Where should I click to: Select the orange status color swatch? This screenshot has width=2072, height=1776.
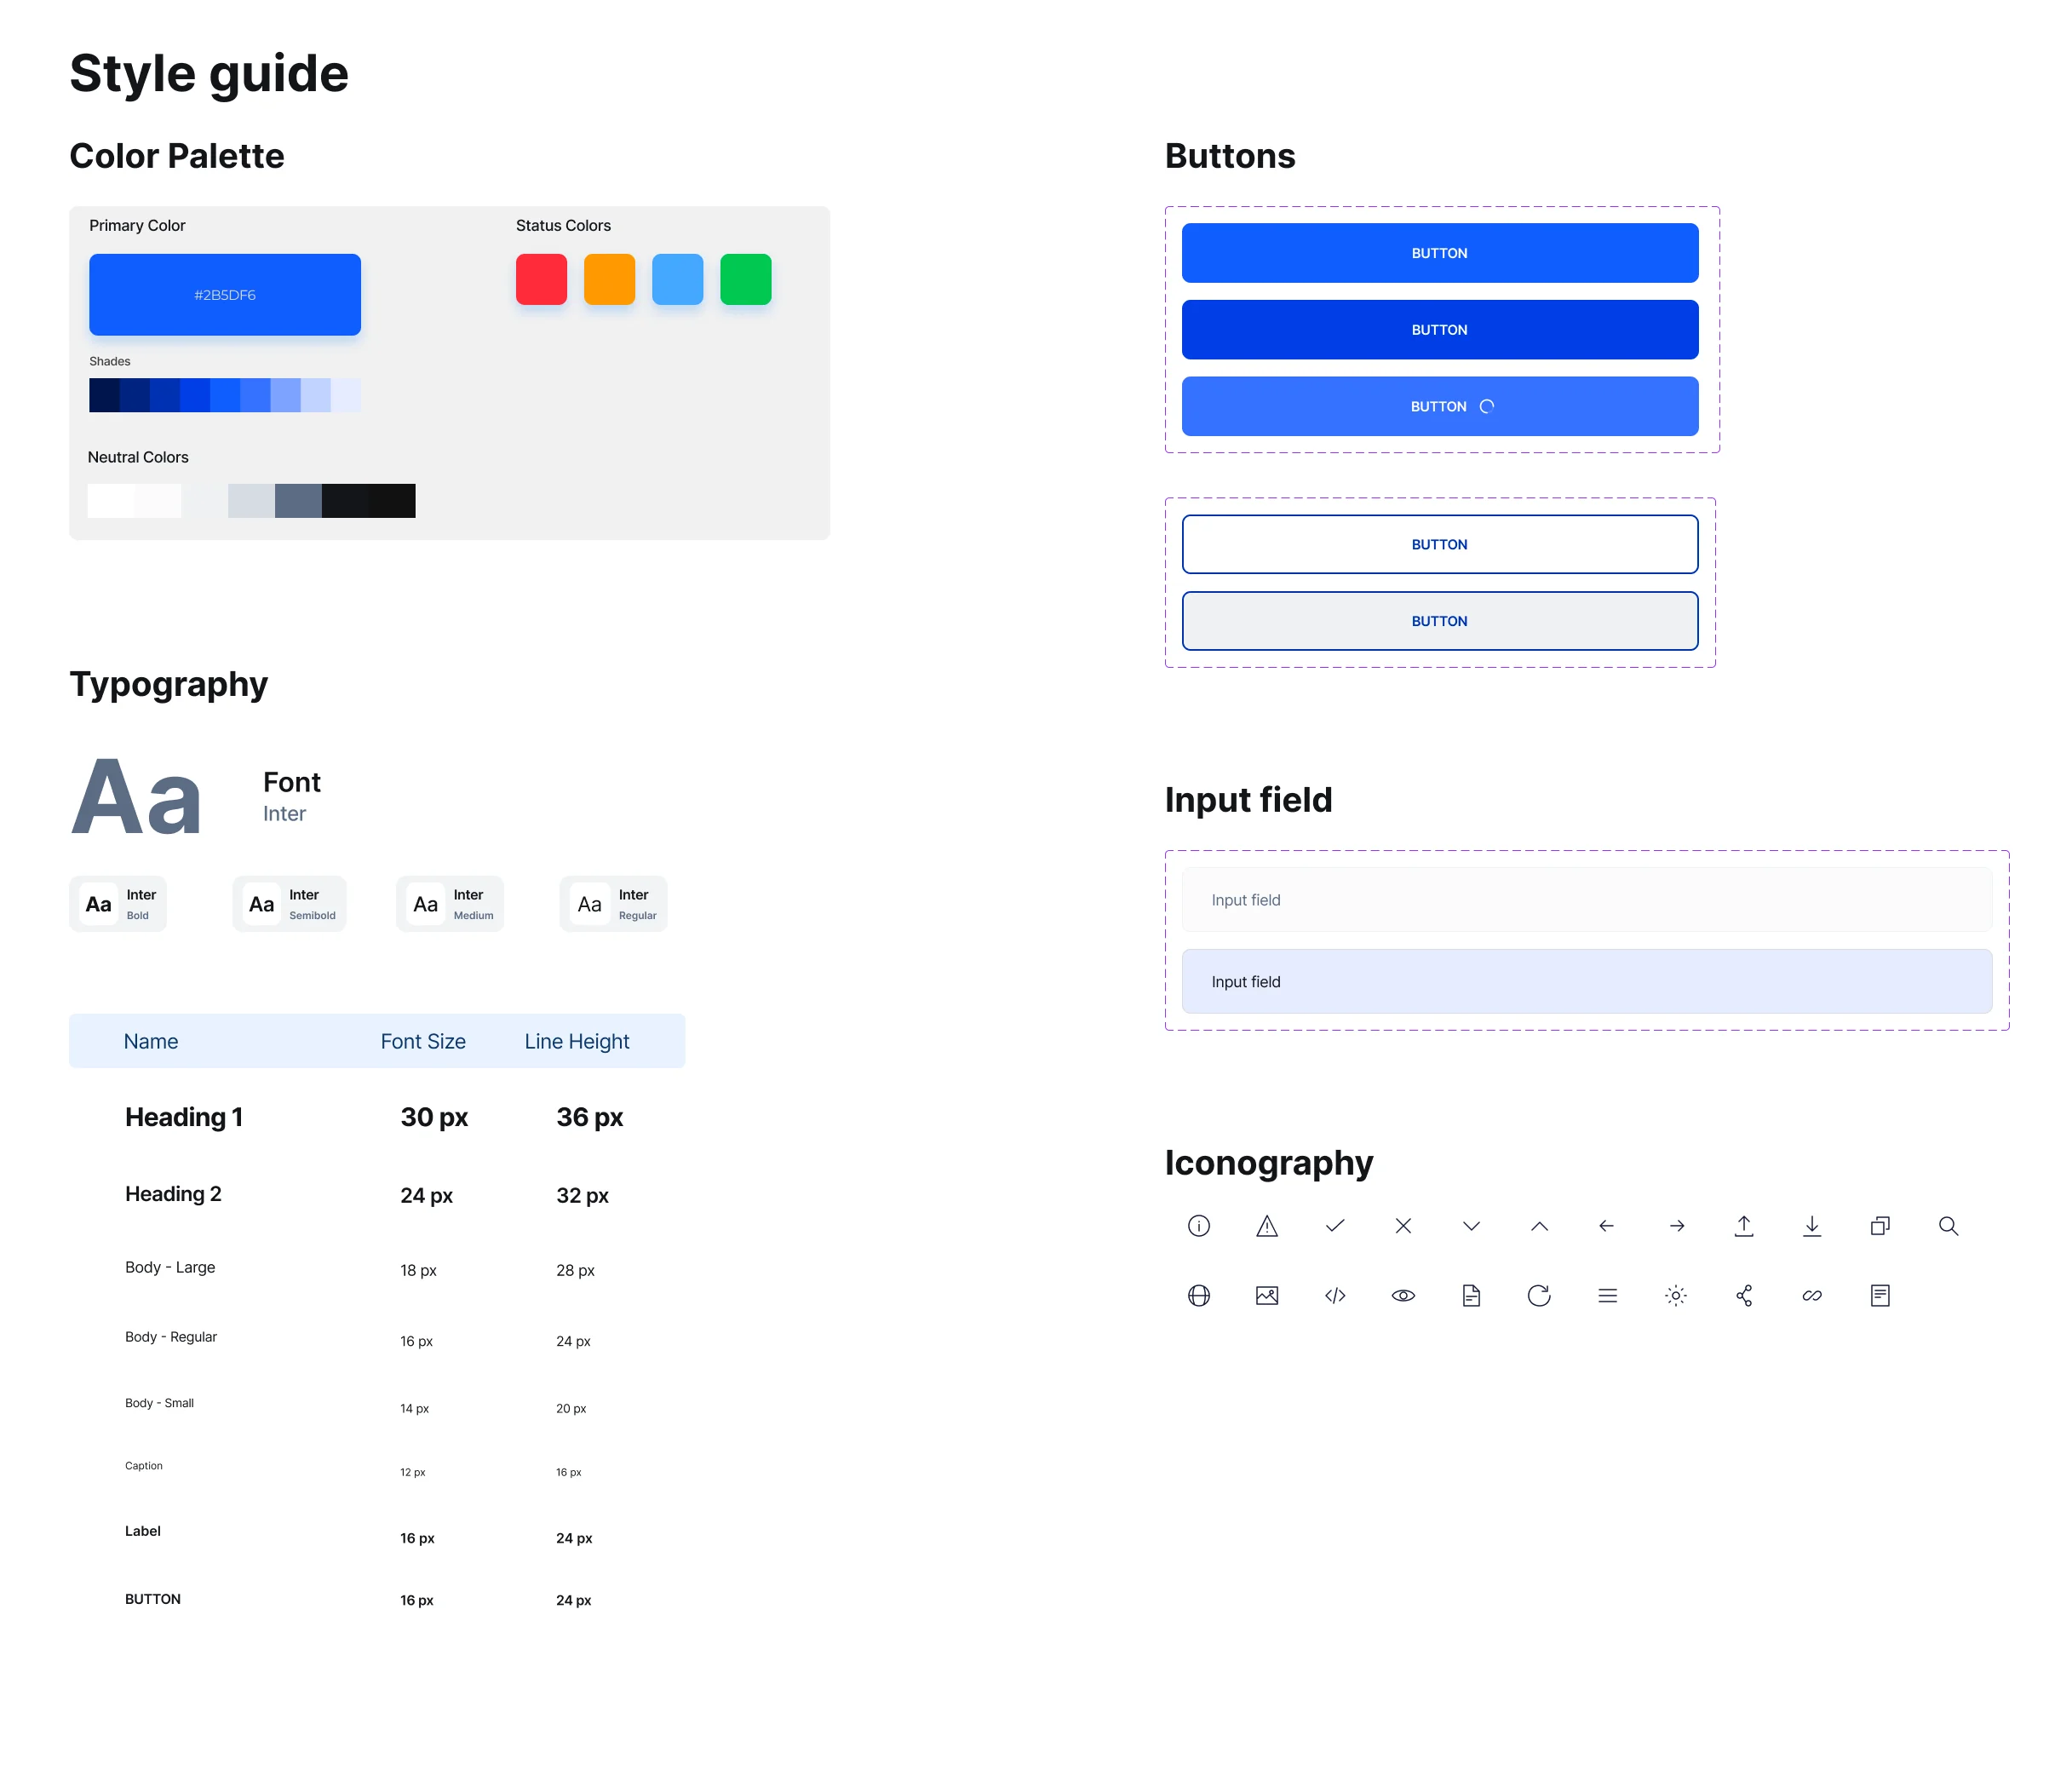pos(609,279)
